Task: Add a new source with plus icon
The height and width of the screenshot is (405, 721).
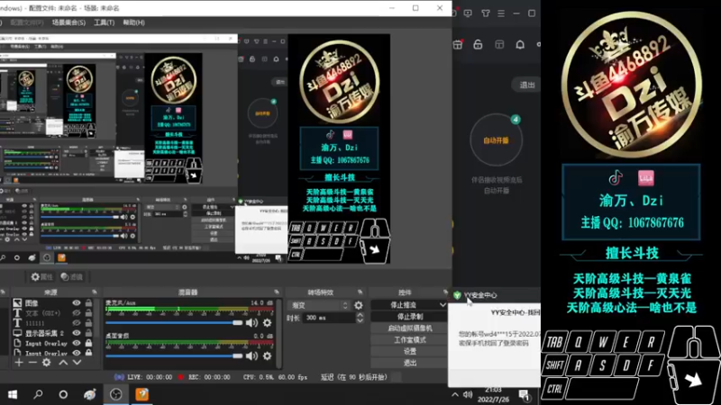Action: tap(18, 363)
